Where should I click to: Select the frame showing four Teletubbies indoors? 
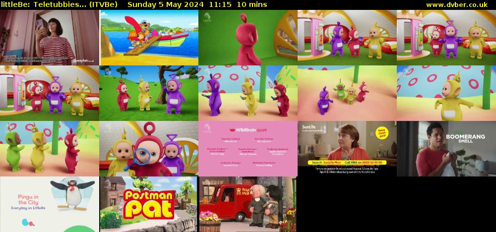446,38
